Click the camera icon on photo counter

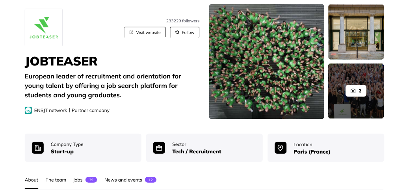coord(353,91)
